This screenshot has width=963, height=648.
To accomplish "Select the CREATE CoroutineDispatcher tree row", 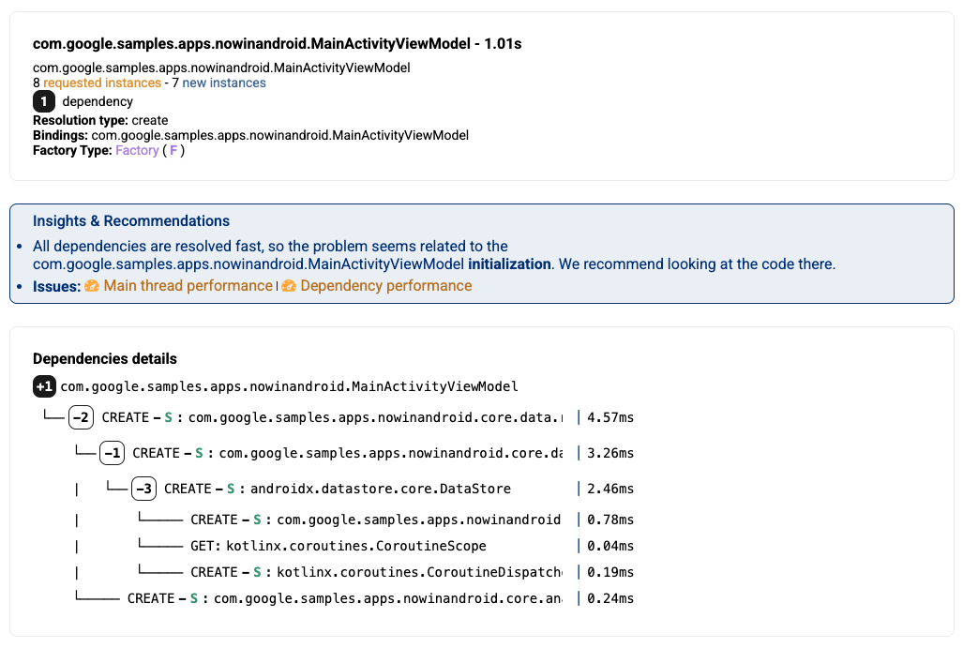I will [x=375, y=572].
